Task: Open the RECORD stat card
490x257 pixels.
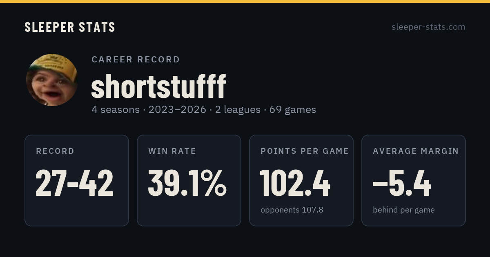Action: point(77,180)
